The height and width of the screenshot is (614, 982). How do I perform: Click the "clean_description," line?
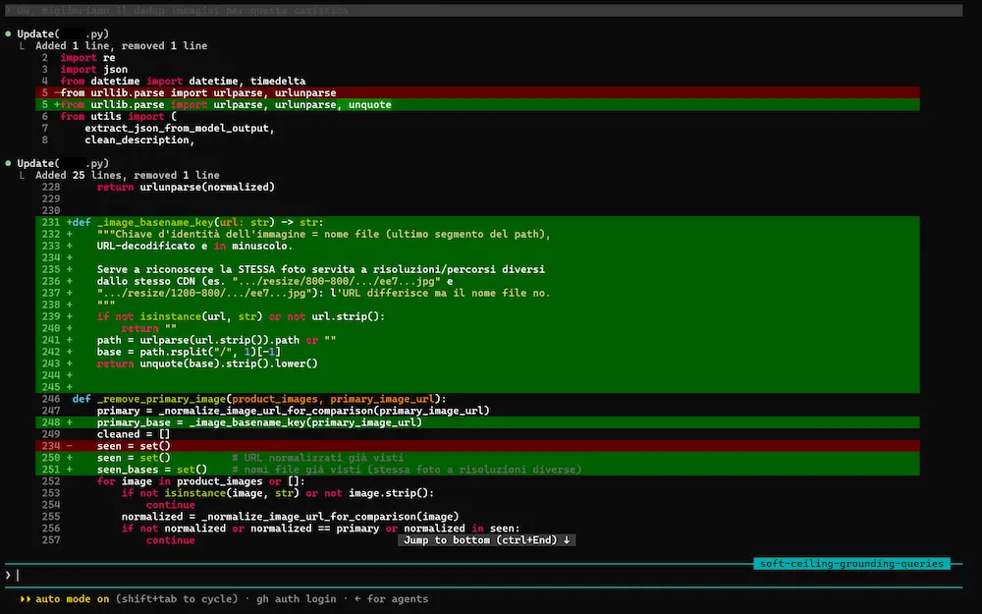coord(139,140)
